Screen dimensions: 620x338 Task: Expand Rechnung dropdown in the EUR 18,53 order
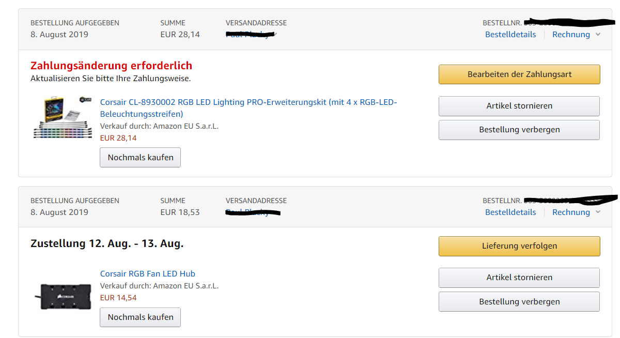coord(576,212)
